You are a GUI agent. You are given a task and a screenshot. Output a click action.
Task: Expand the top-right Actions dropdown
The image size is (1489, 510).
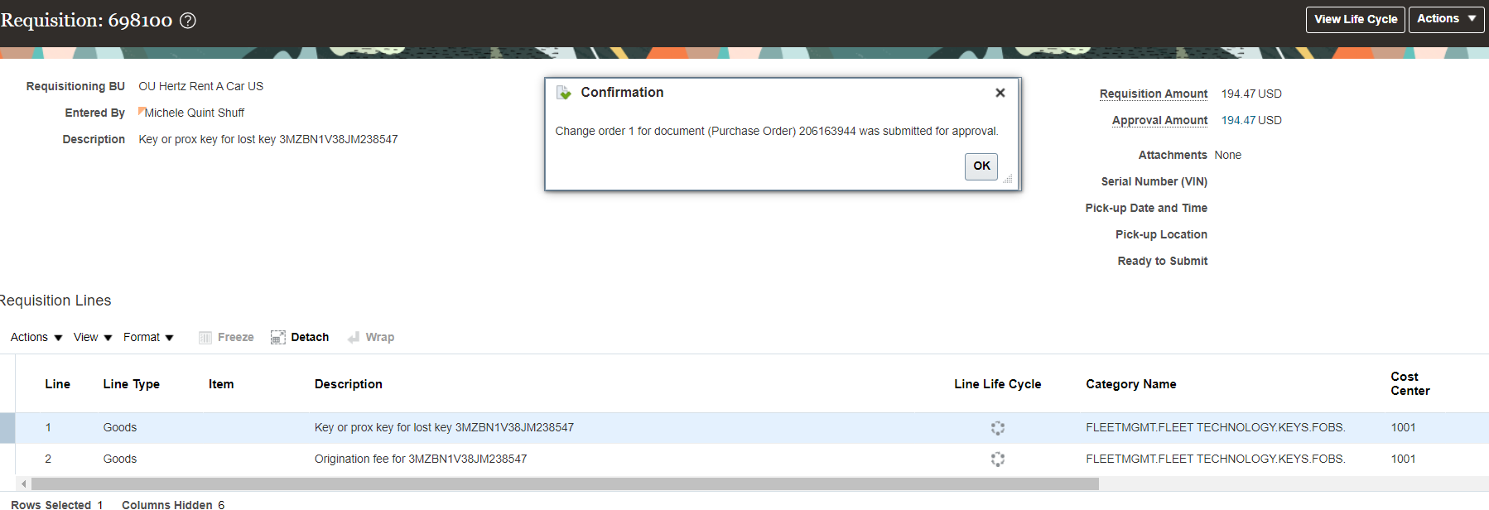coord(1446,19)
